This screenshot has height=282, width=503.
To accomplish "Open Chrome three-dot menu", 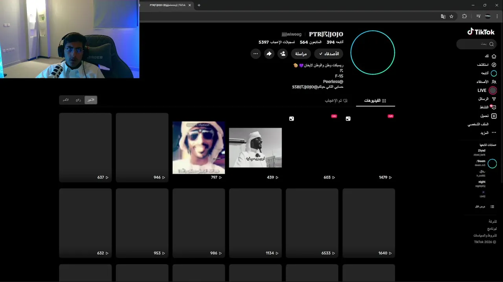I will [x=497, y=16].
